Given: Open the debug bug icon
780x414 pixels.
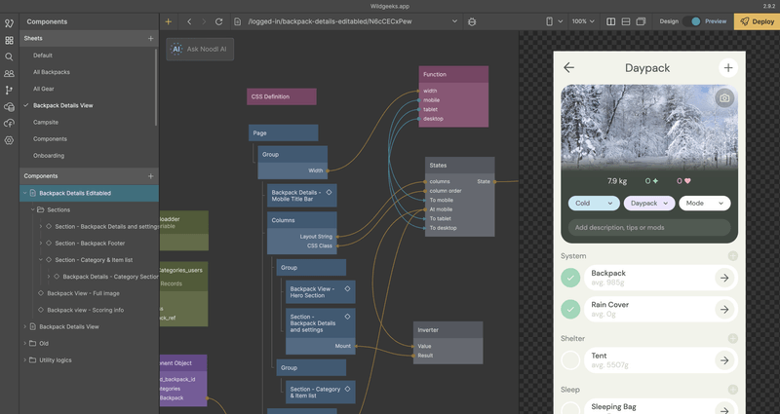Looking at the screenshot, I should (472, 21).
